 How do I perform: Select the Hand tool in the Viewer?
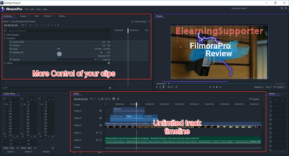pyautogui.click(x=160, y=87)
